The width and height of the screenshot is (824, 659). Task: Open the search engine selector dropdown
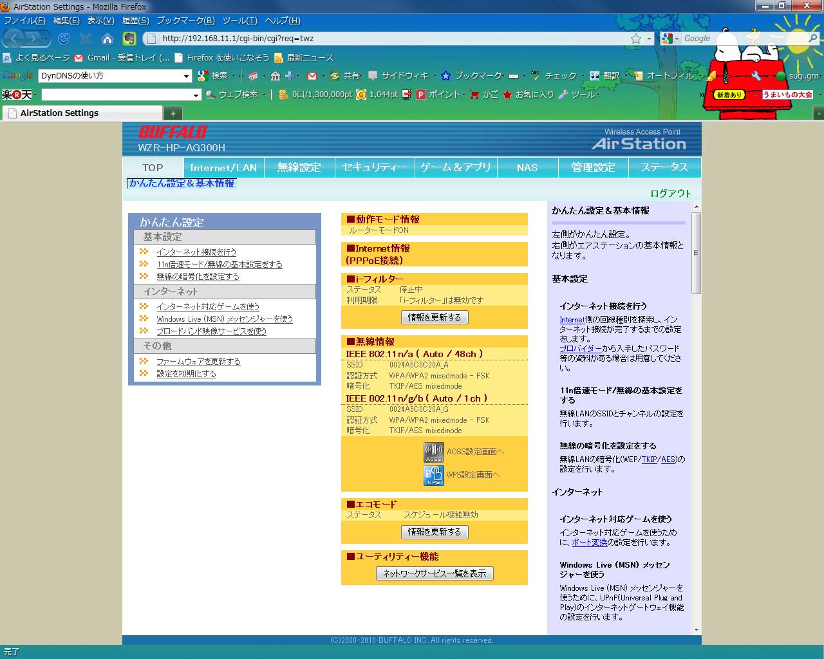coord(670,39)
